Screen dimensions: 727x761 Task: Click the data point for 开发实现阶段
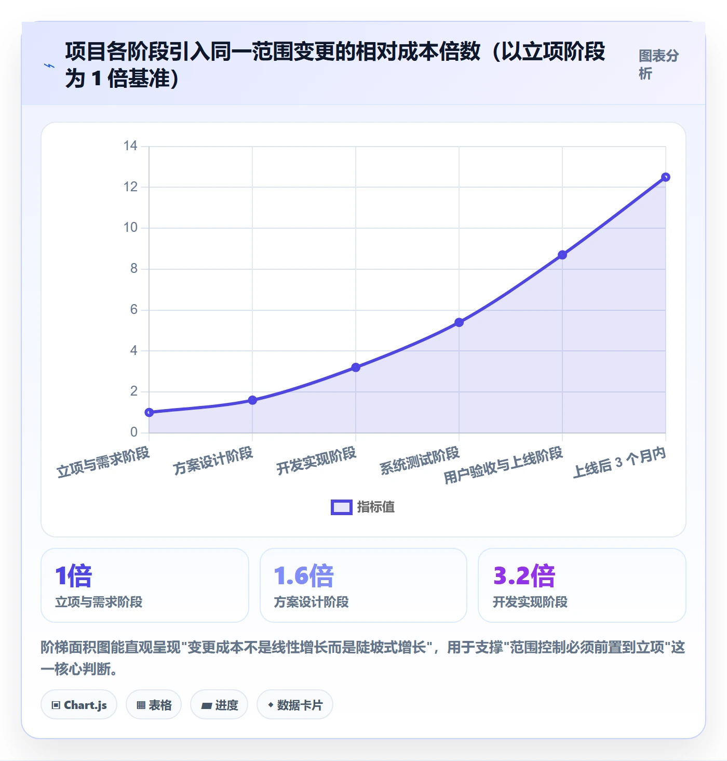pyautogui.click(x=356, y=368)
